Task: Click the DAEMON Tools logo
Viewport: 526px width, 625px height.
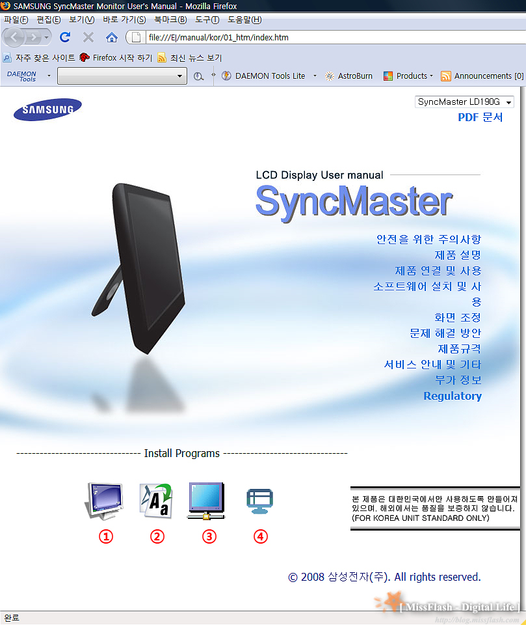Action: coord(21,76)
